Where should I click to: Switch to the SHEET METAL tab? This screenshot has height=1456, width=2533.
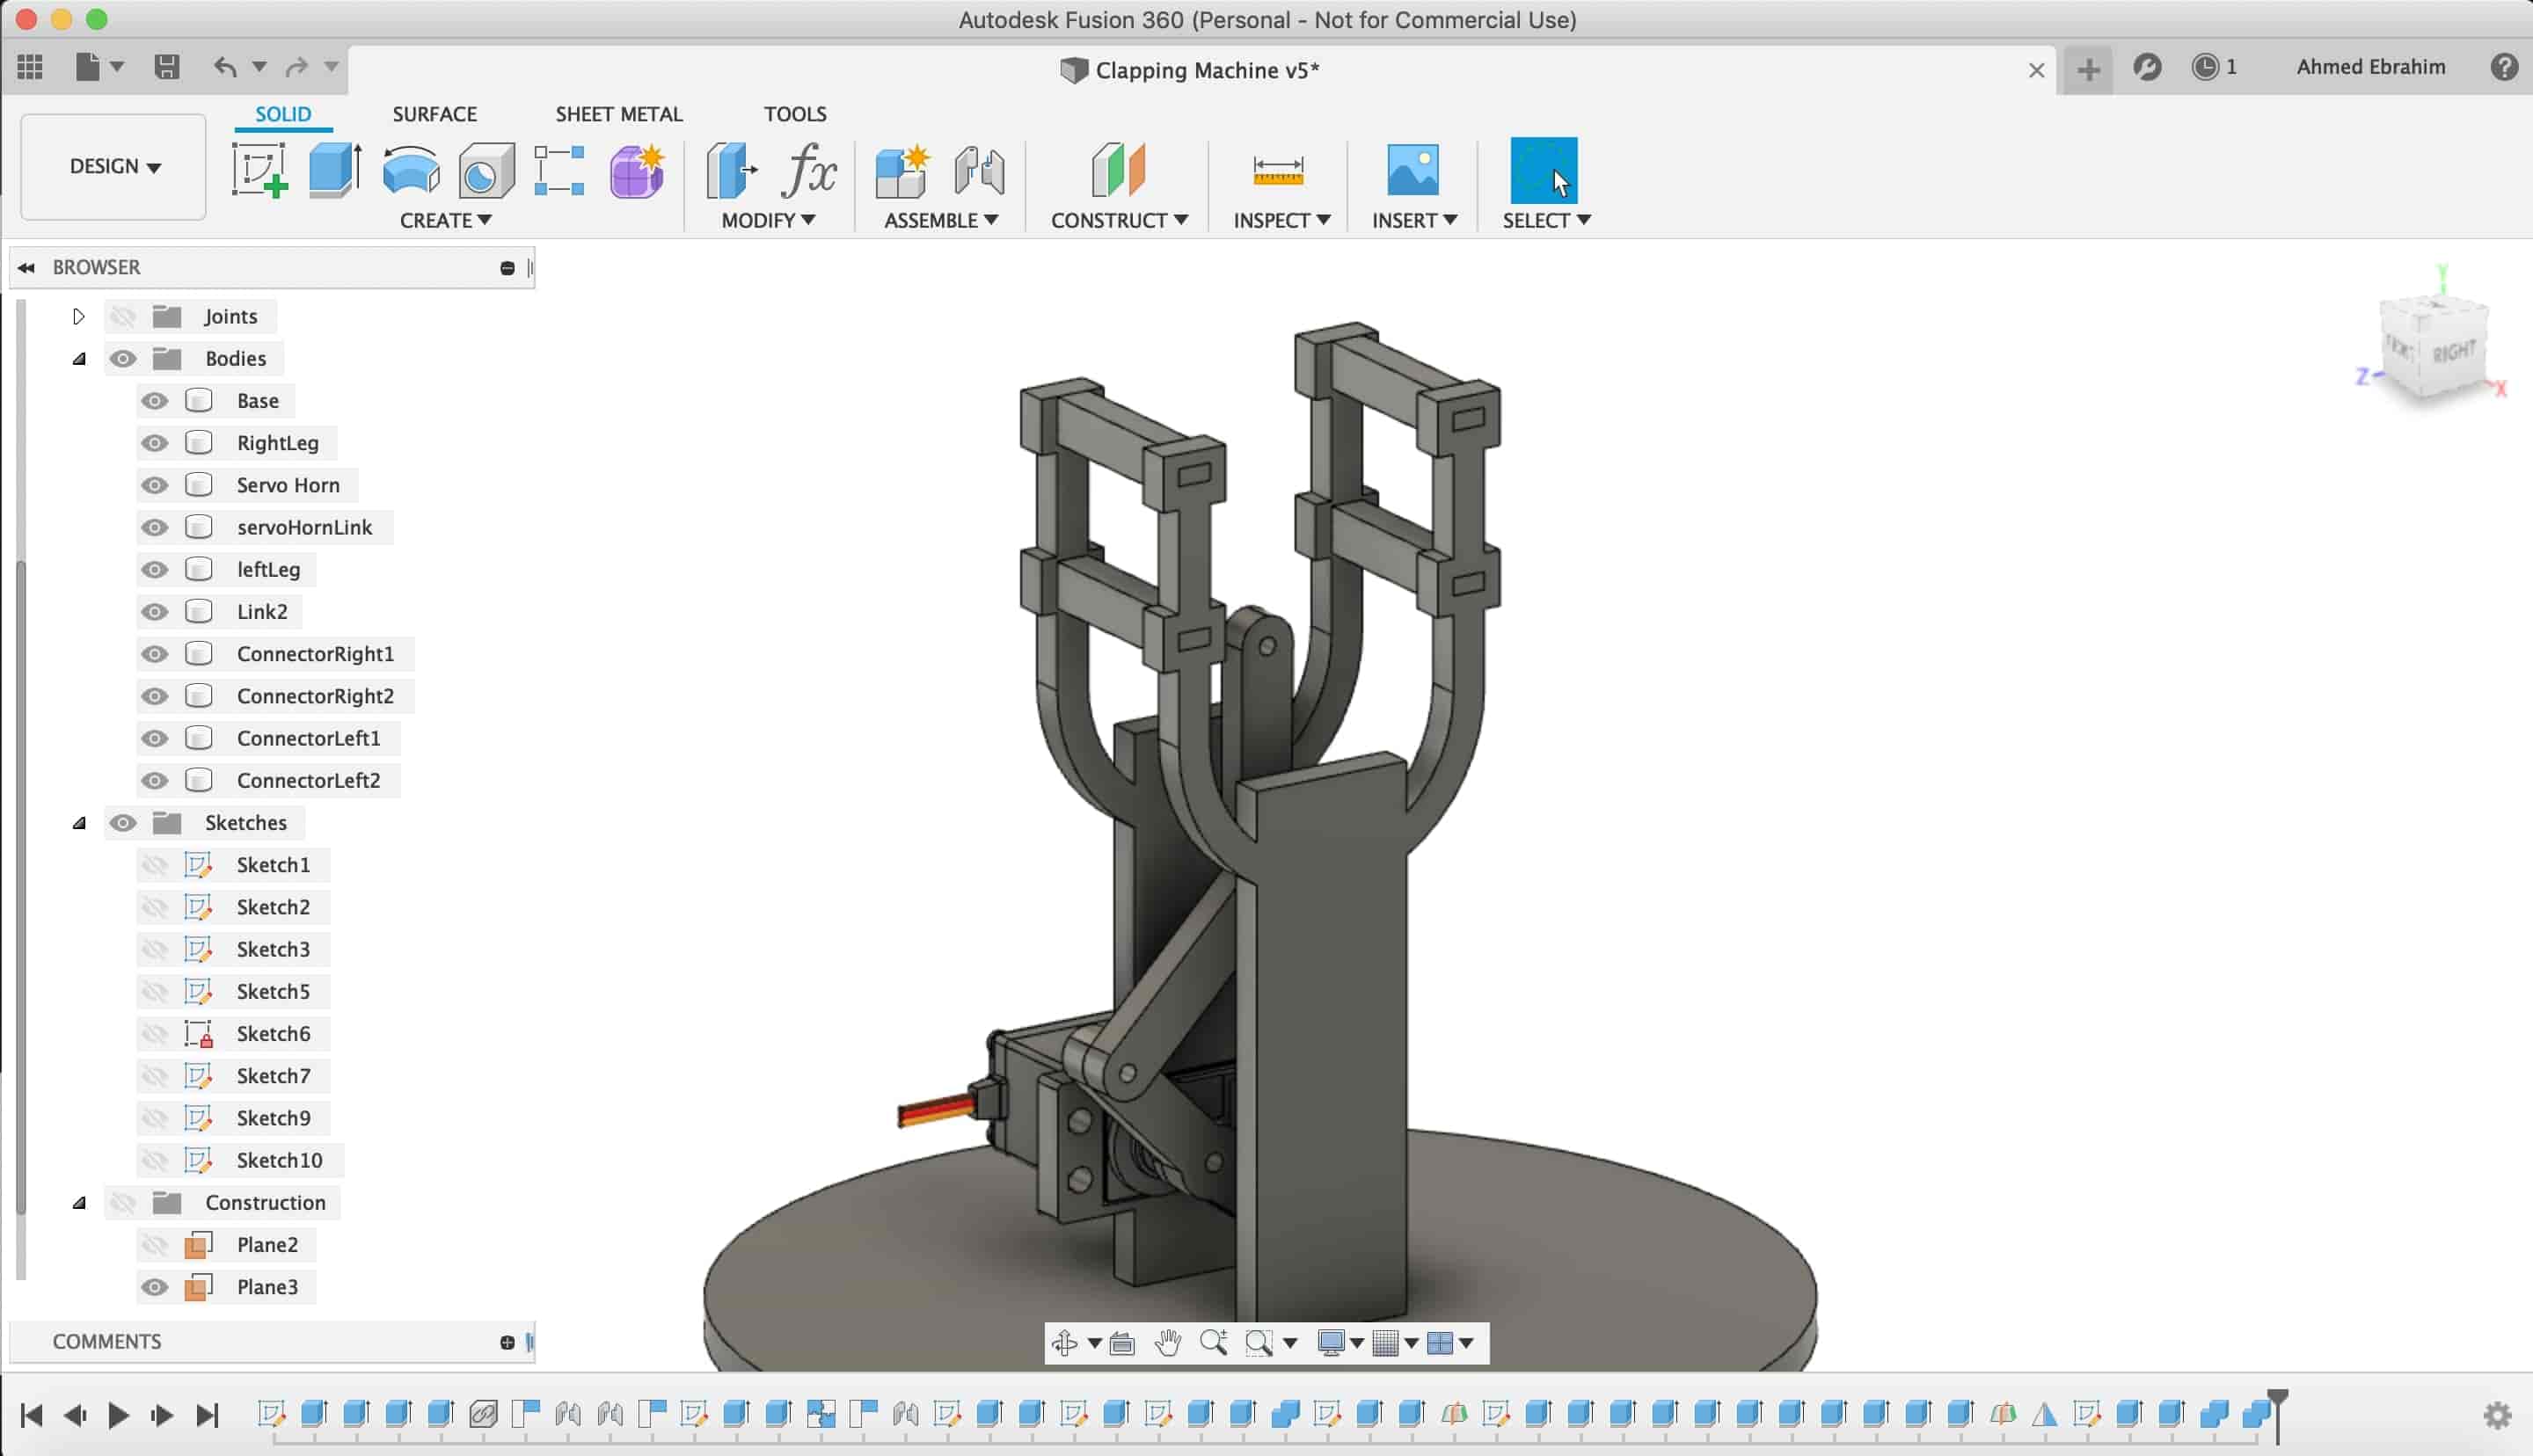(619, 114)
